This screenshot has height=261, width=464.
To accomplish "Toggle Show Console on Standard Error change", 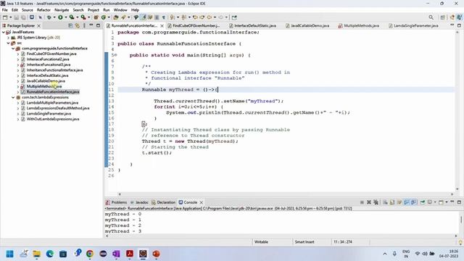I will pos(413,202).
